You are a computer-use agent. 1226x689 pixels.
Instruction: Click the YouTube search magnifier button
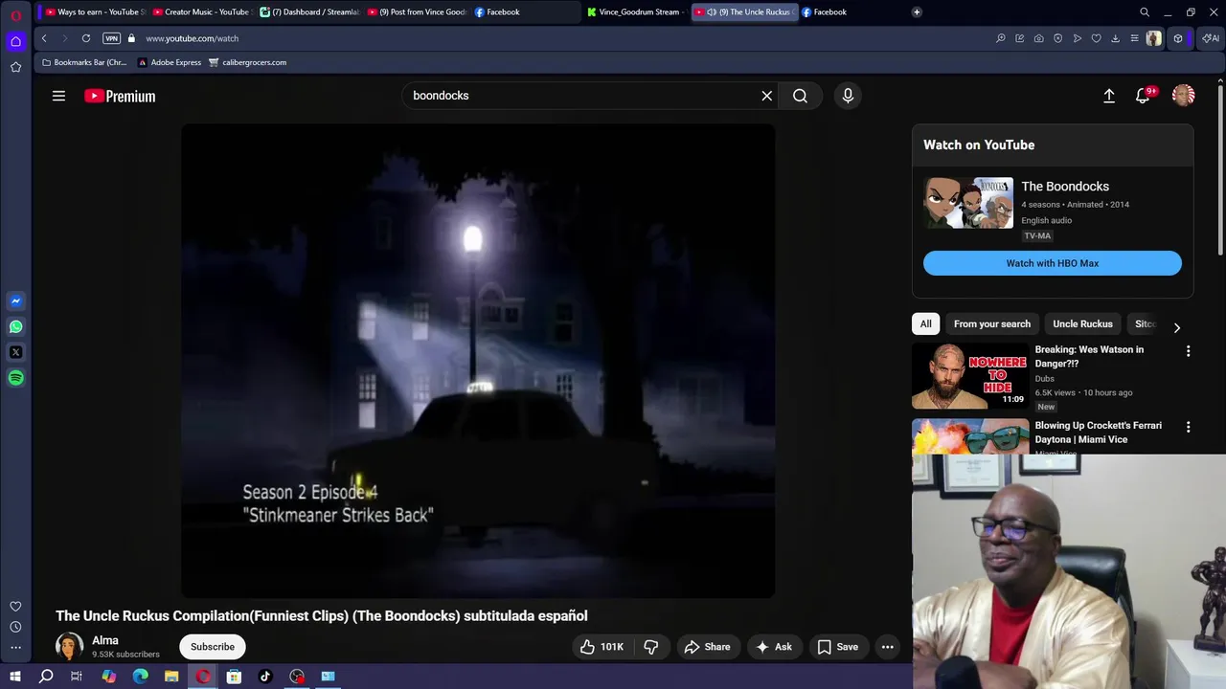[800, 96]
